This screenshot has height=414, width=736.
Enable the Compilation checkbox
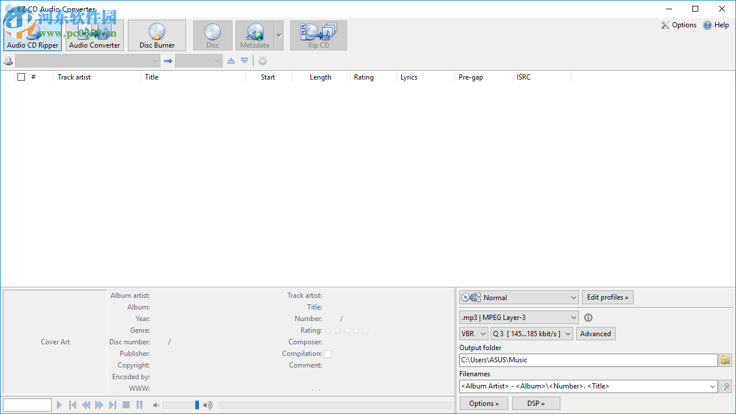point(327,354)
